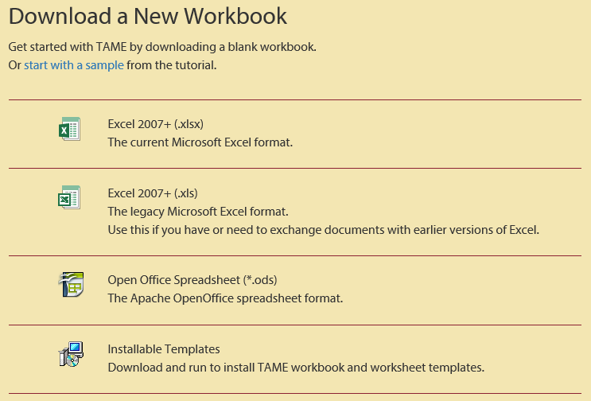
Task: Click the Installable Templates installer icon
Action: pos(71,354)
